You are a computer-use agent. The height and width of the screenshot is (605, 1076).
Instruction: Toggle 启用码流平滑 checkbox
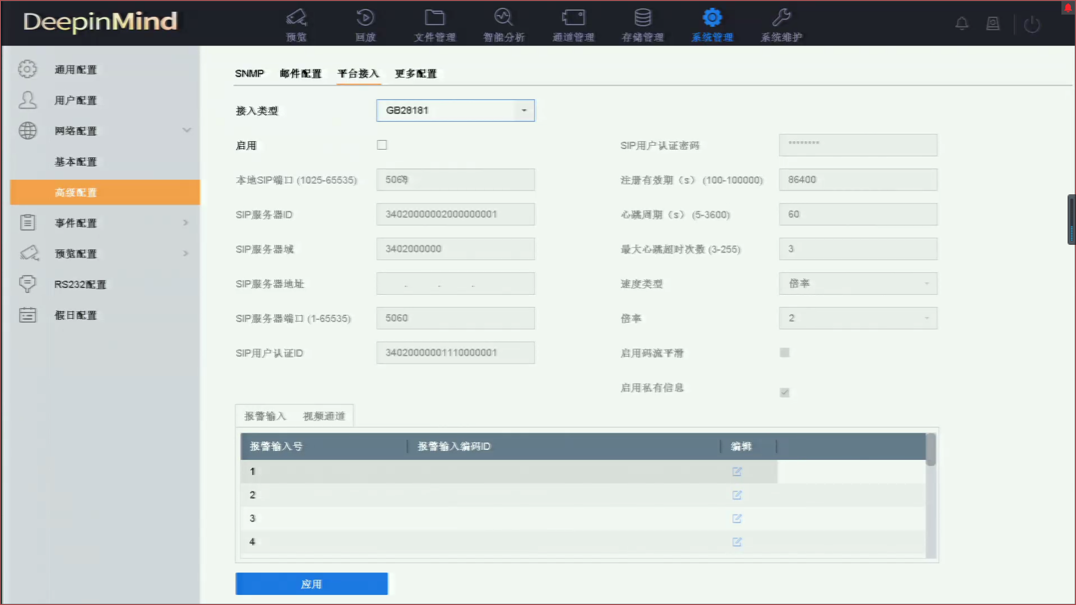point(785,353)
